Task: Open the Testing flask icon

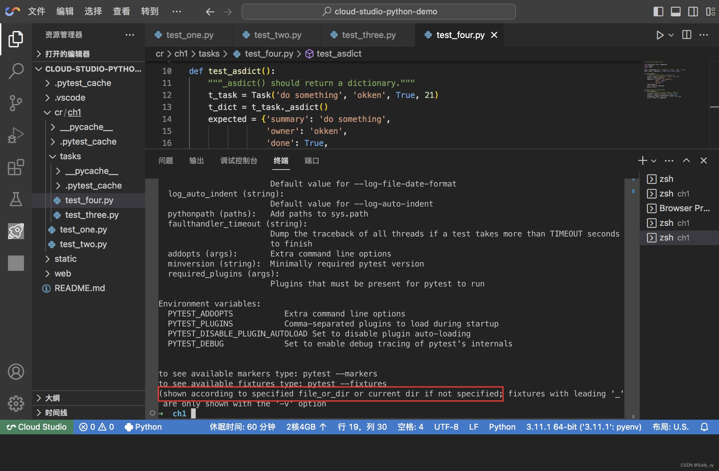Action: 16,199
